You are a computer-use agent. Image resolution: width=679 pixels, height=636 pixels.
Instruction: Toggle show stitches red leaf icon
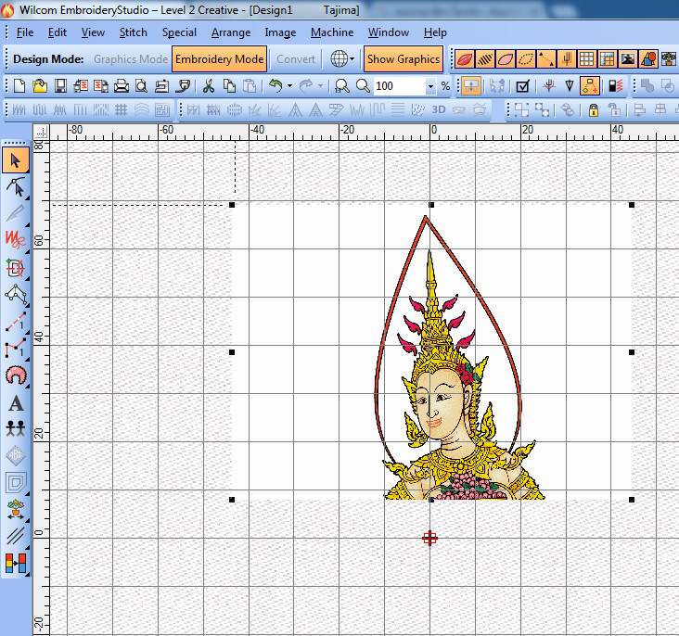464,59
